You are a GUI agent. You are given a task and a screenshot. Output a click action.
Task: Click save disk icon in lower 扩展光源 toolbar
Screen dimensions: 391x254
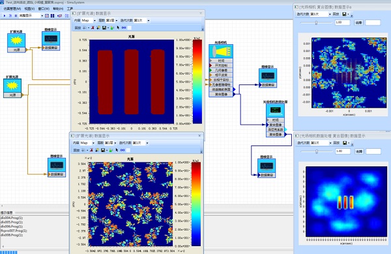(103, 150)
